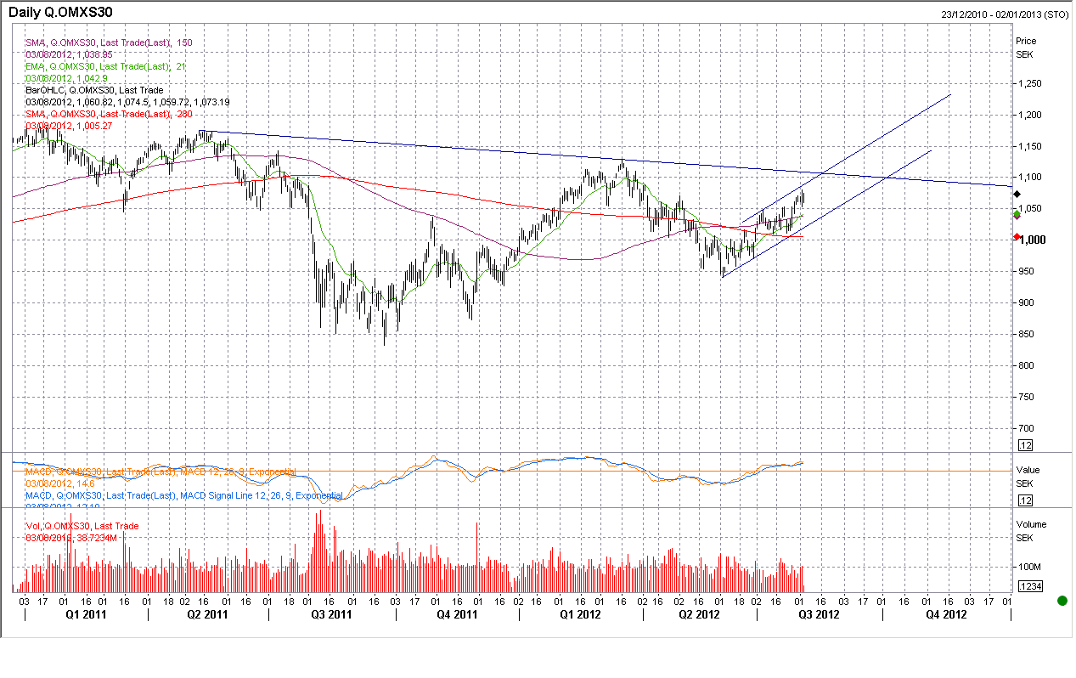Click the date range text at top right
This screenshot has height=678, width=1076.
pos(1005,14)
